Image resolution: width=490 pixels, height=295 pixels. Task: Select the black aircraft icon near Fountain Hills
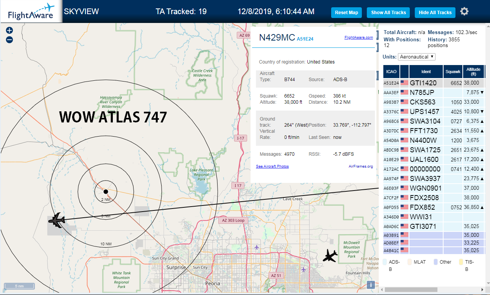tap(330, 255)
